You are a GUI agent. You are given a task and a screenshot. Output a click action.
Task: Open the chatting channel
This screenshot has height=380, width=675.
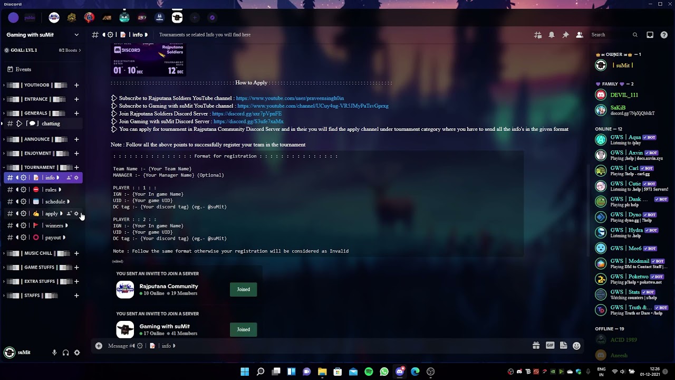43,123
